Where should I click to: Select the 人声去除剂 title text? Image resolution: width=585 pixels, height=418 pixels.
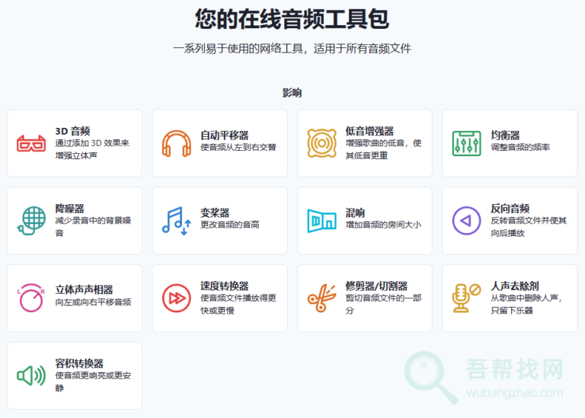[x=515, y=286]
